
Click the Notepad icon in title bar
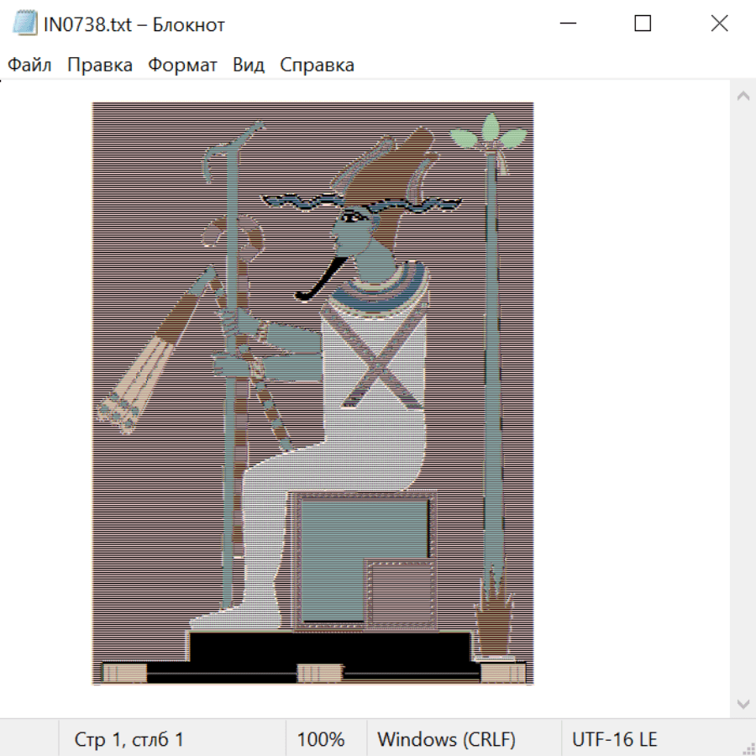click(24, 24)
